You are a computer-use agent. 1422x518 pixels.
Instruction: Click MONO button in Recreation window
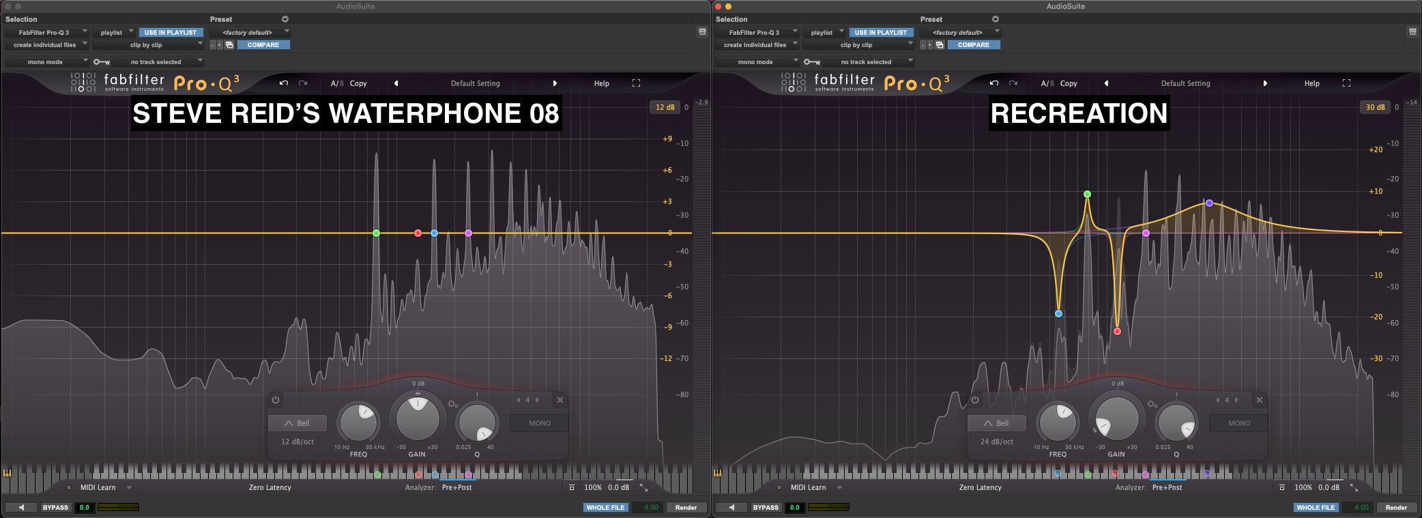1239,423
